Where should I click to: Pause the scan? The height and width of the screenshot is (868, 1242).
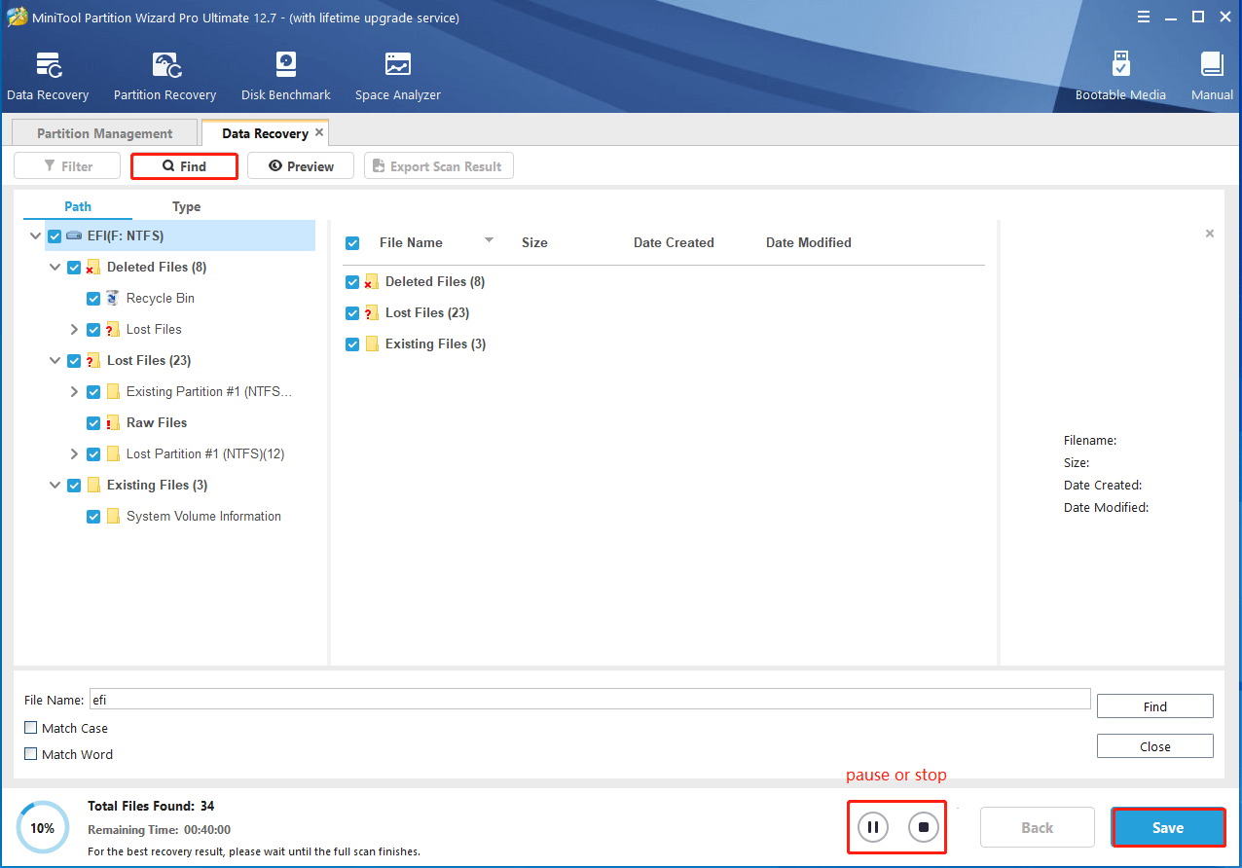click(x=873, y=828)
